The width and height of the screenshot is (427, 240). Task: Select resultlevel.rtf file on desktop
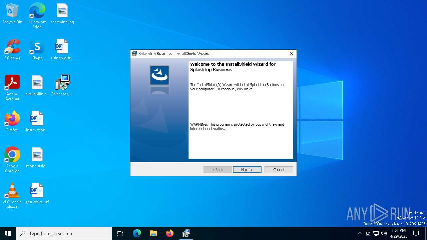[37, 194]
